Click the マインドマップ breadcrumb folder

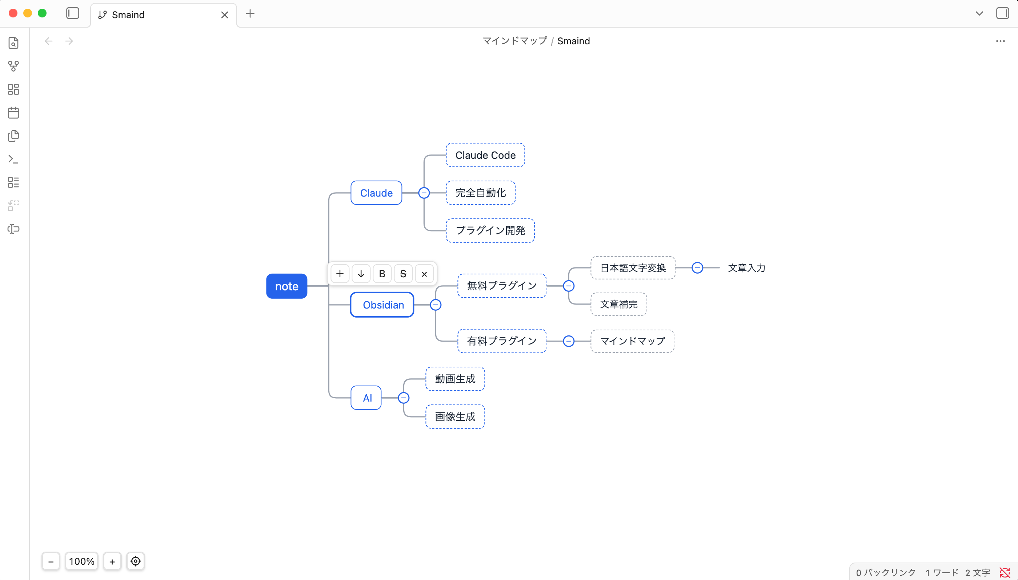click(x=515, y=41)
